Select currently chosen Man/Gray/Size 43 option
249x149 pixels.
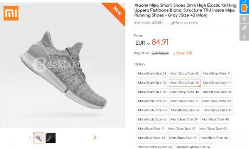click(185, 83)
